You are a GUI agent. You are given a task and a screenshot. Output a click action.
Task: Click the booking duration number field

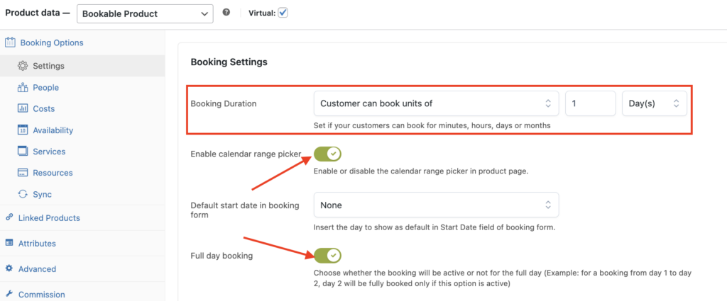pos(590,103)
